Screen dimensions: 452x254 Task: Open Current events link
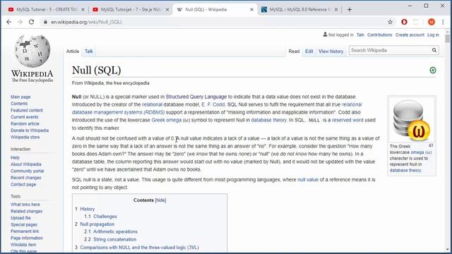pos(24,117)
